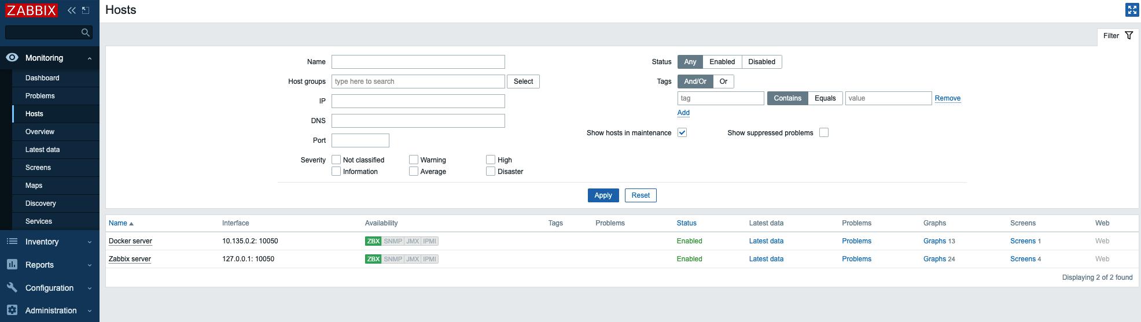Open Dashboard from Monitoring menu
This screenshot has width=1141, height=322.
coord(42,78)
